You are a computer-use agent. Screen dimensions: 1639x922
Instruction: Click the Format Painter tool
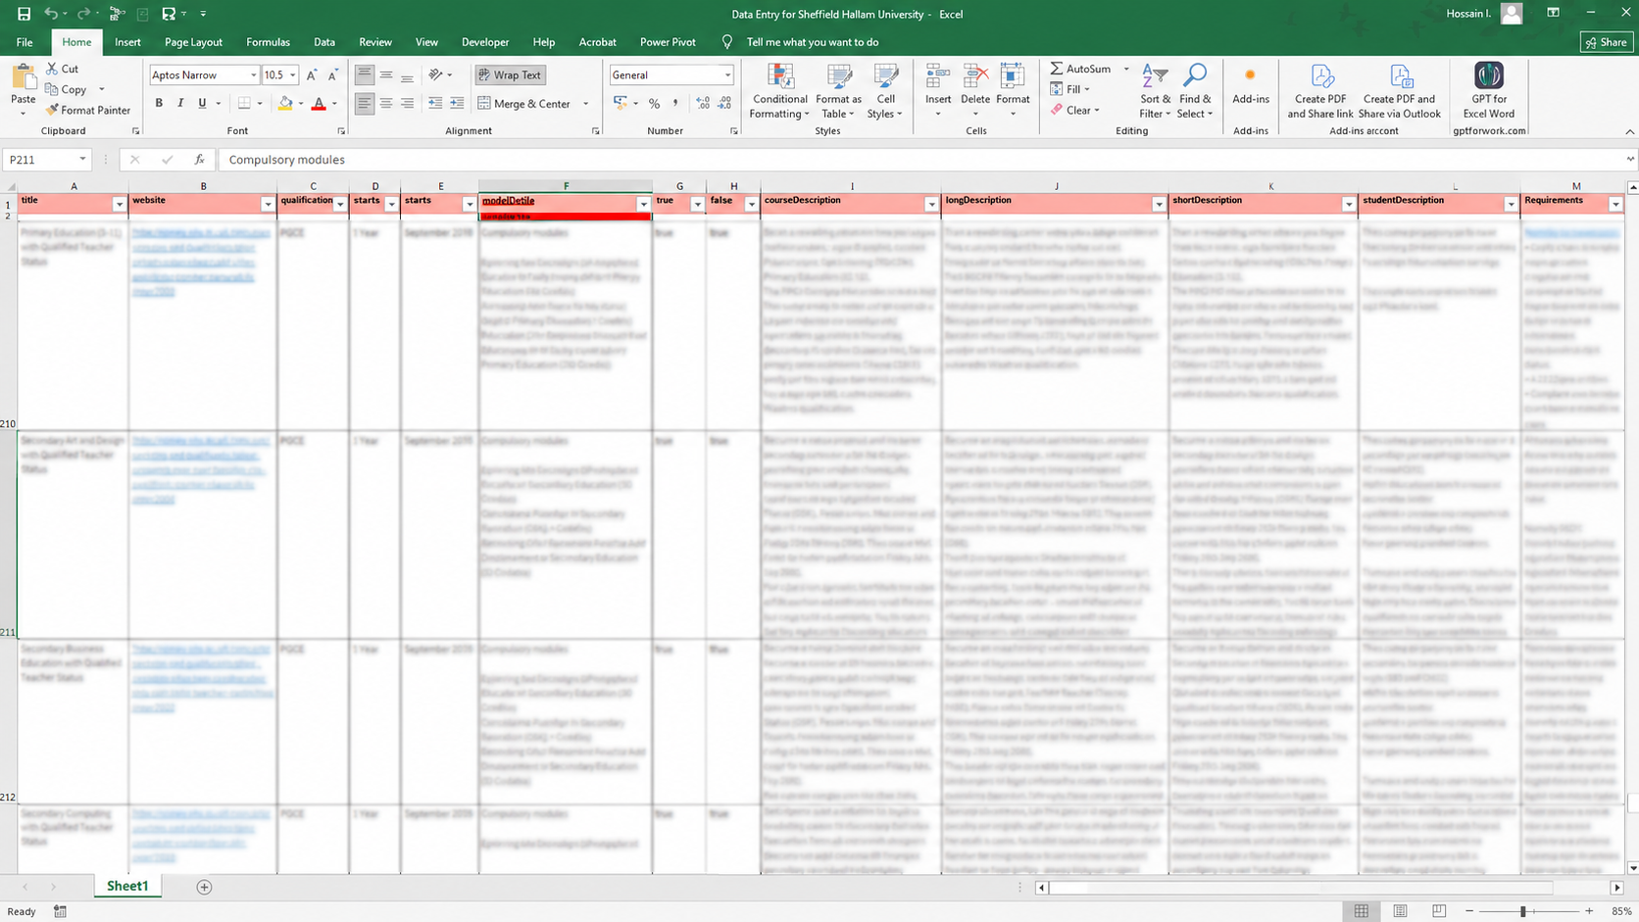(x=87, y=110)
